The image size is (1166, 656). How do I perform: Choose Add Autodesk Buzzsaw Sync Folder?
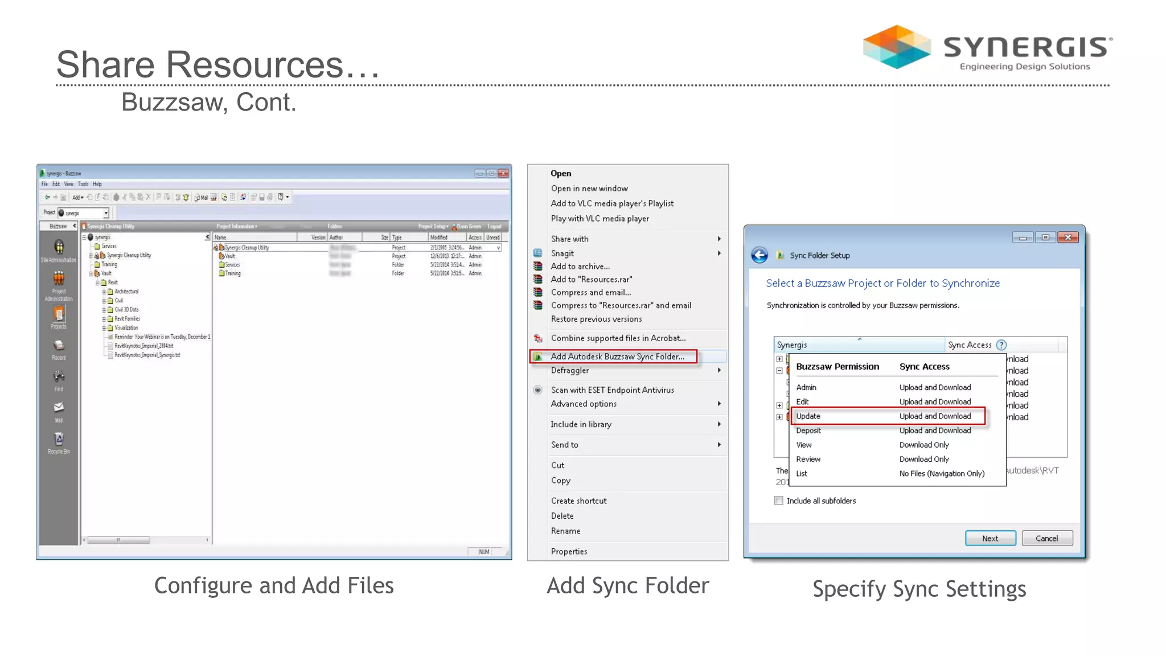(x=617, y=356)
